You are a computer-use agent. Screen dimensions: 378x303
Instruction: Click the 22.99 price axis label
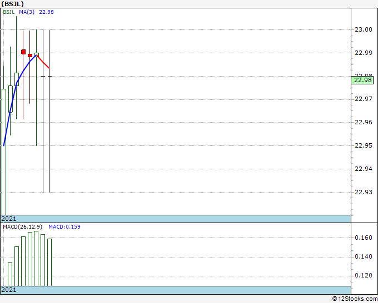tap(364, 53)
